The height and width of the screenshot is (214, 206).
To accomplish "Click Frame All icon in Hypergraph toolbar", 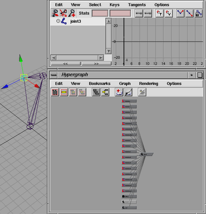I will [x=55, y=92].
